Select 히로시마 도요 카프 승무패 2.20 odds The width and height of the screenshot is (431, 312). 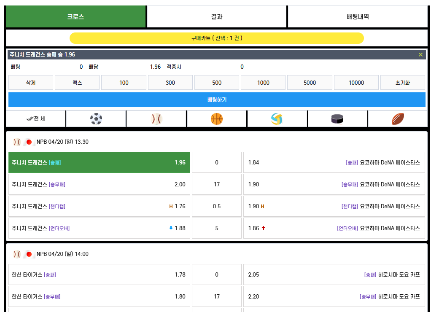[x=334, y=296]
